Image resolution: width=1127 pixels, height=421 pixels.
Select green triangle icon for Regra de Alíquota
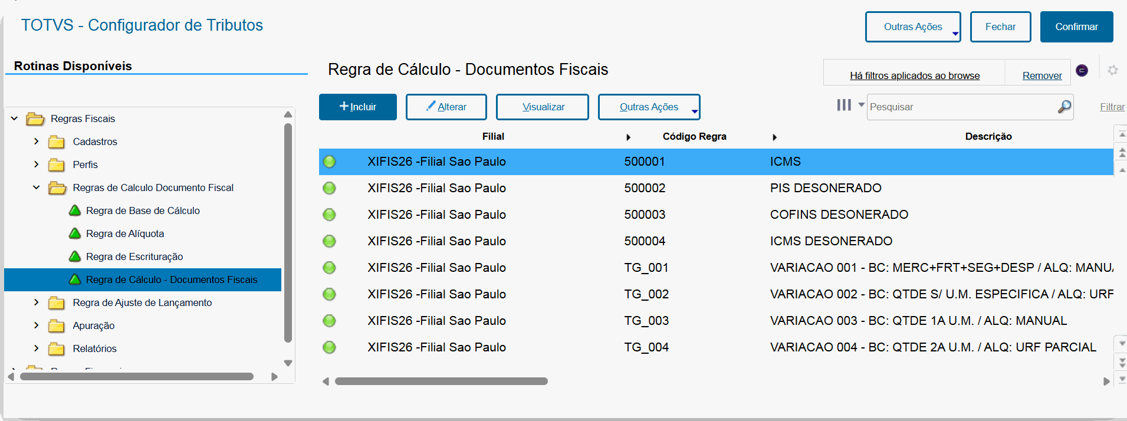75,233
